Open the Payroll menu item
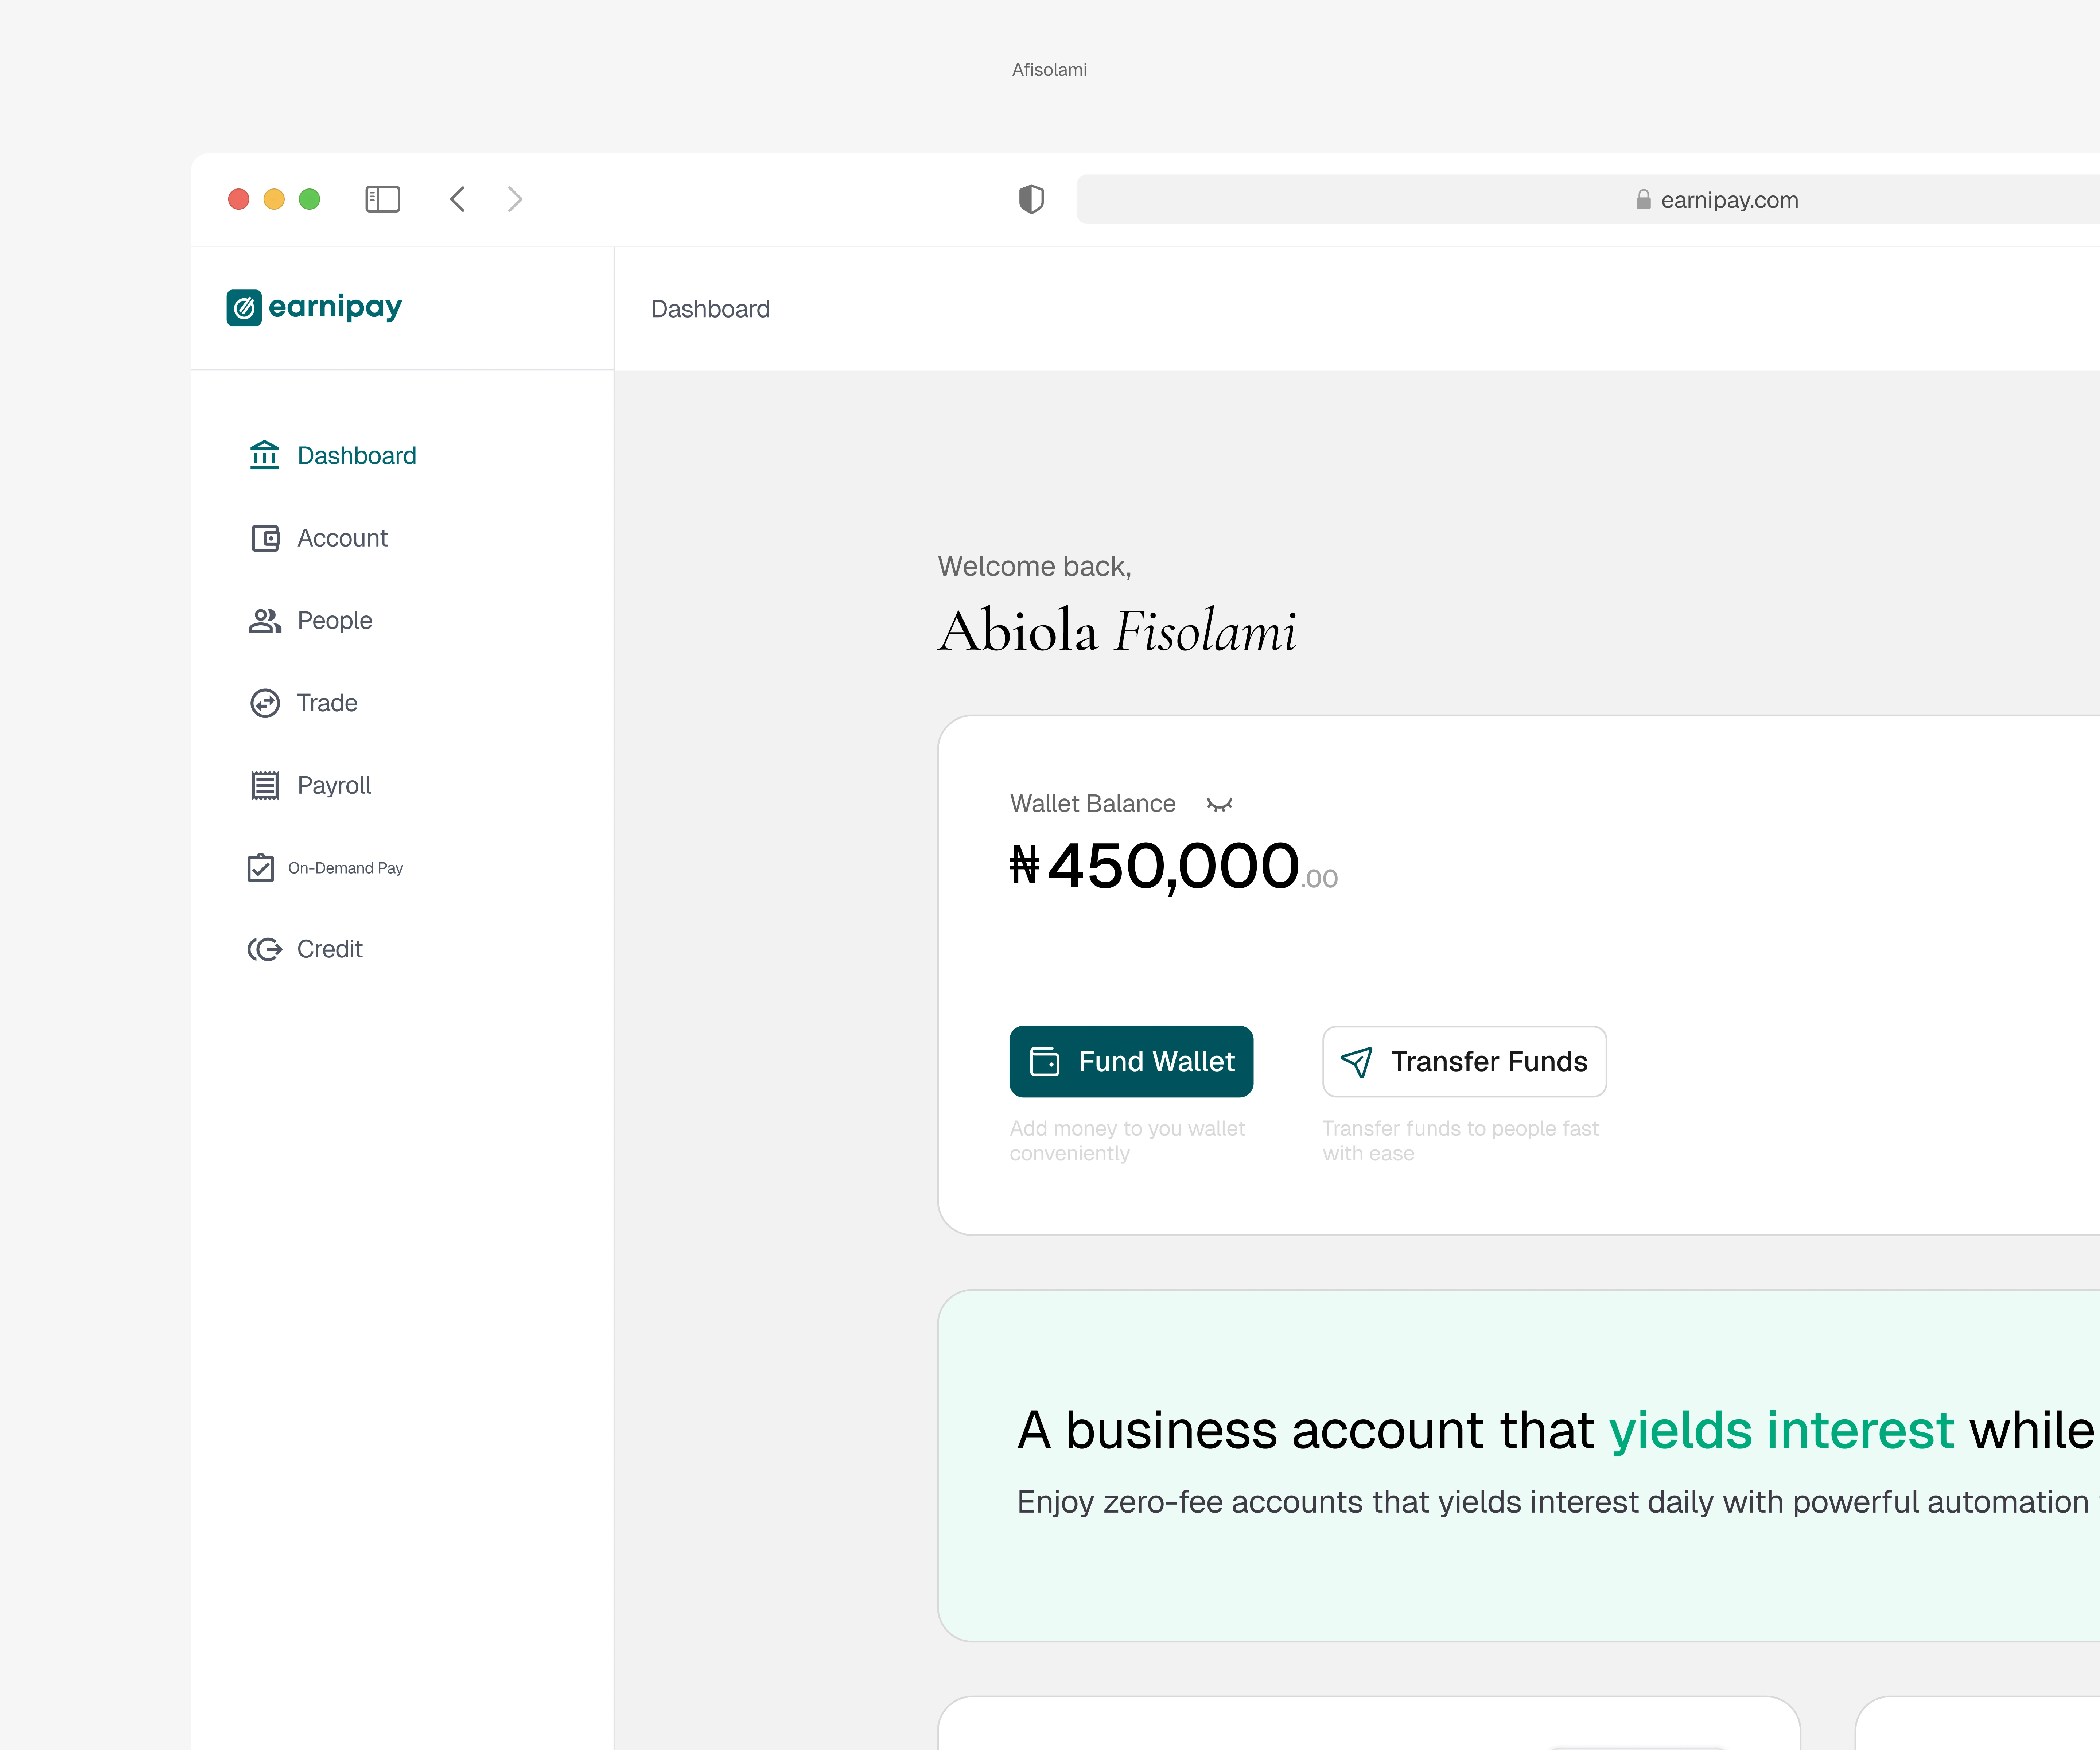The image size is (2100, 1750). [x=334, y=785]
